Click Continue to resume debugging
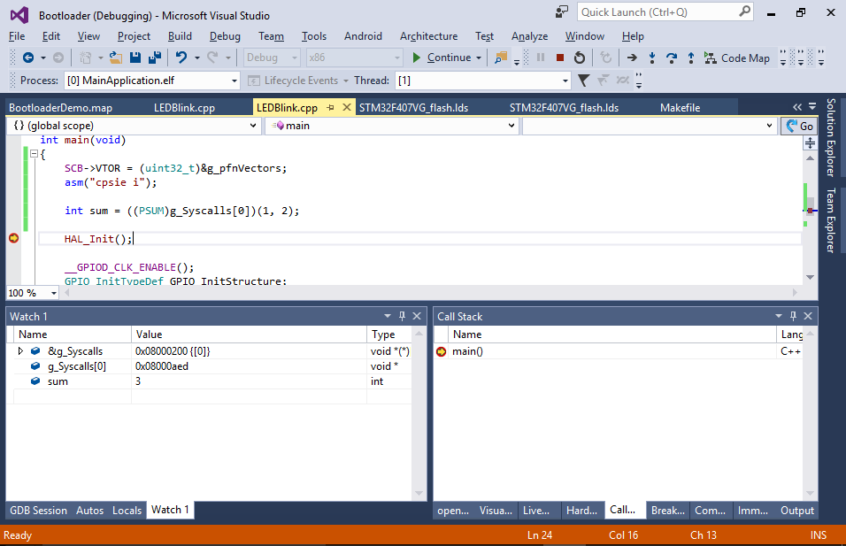846x546 pixels. click(442, 58)
